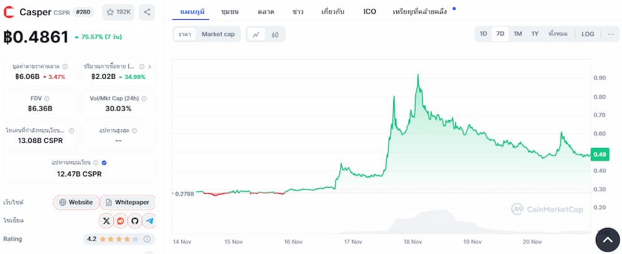Image resolution: width=622 pixels, height=254 pixels.
Task: Click the 0.2788 starting price label
Action: 185,194
